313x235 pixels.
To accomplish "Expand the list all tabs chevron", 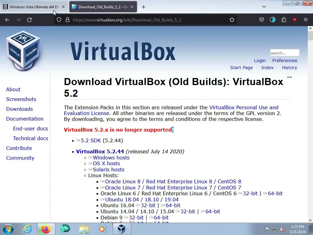I will point(264,7).
